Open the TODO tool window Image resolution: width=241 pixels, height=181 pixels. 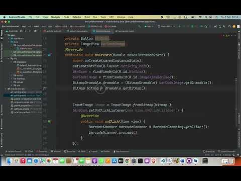(x=29, y=151)
